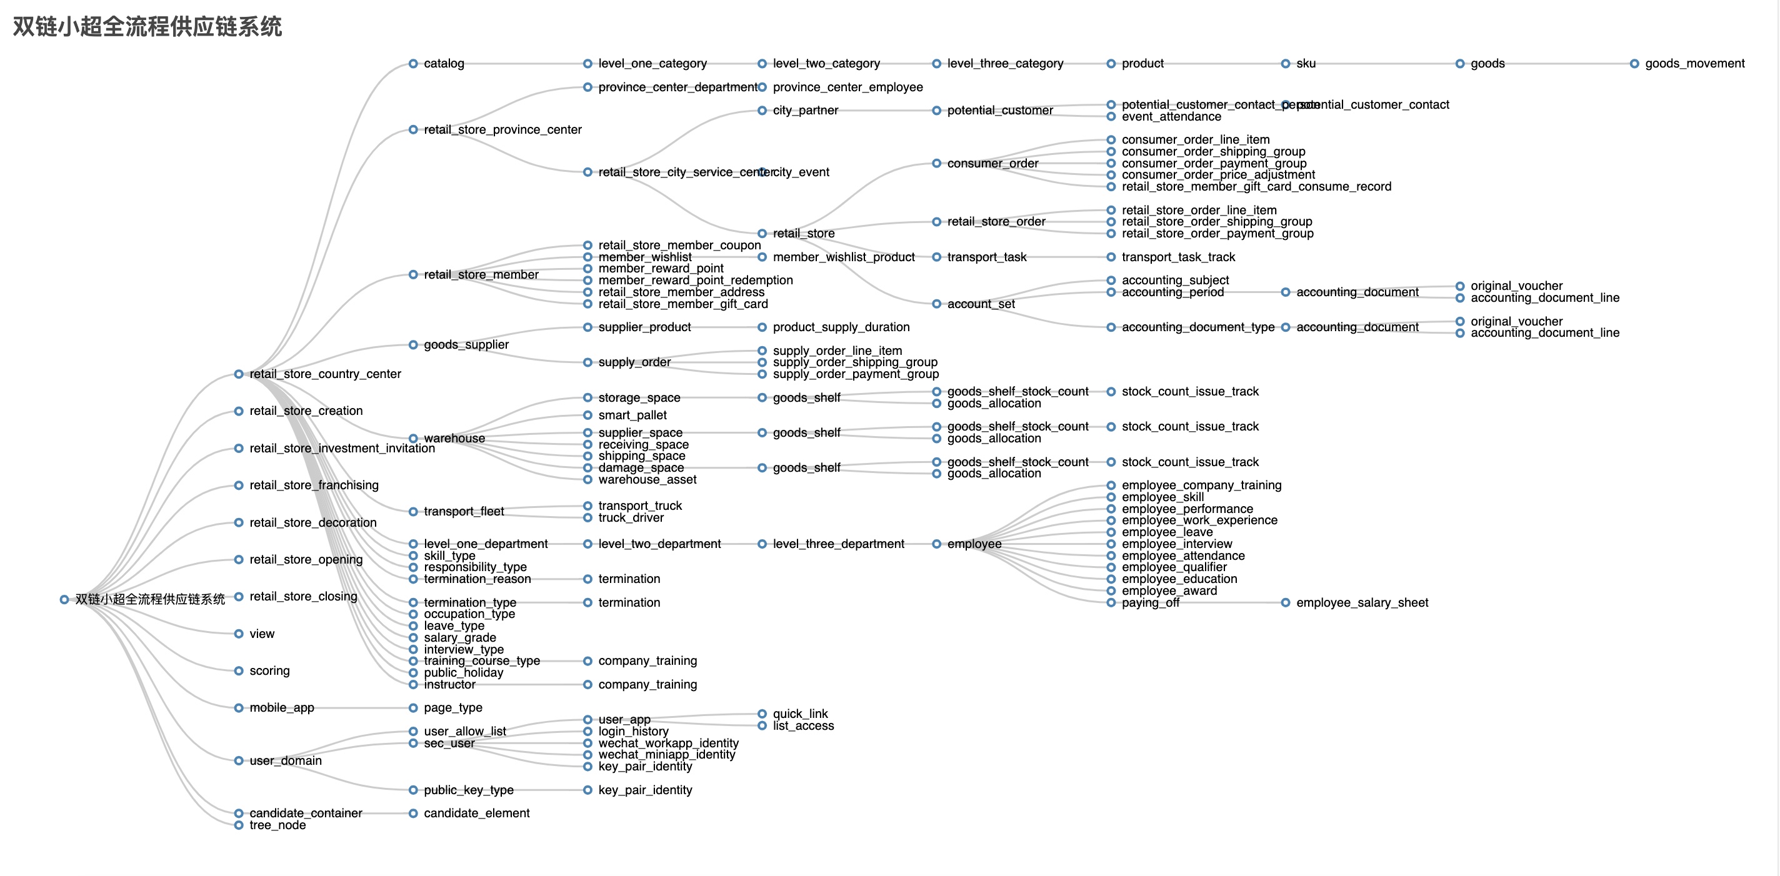Select the mobile_app node icon
The image size is (1780, 876).
click(235, 709)
